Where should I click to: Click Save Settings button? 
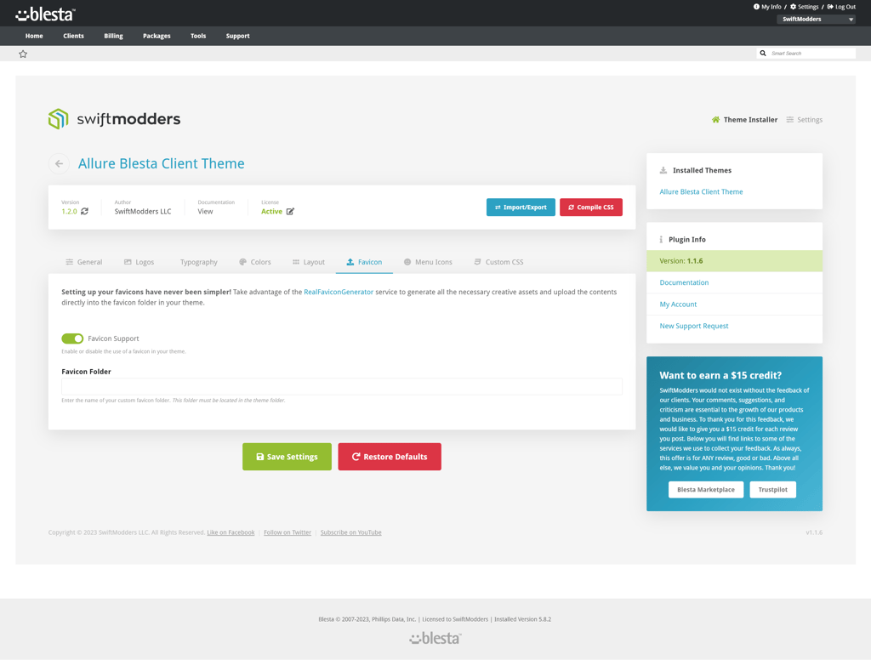(287, 457)
